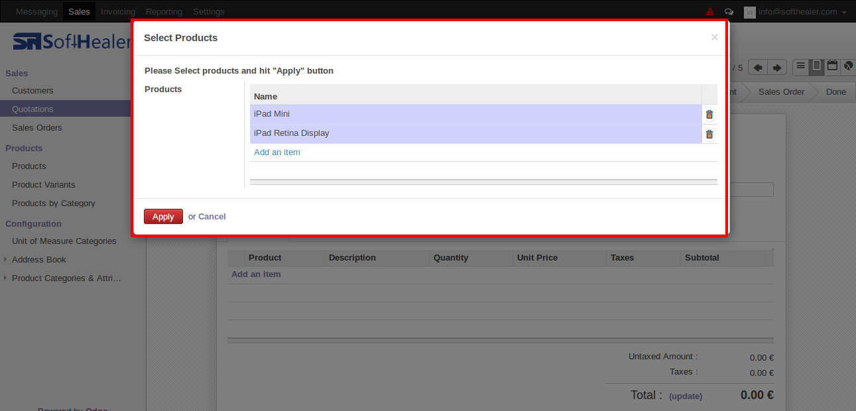Screen dimensions: 856x411
Task: Click Add an item in order lines
Action: pos(256,274)
